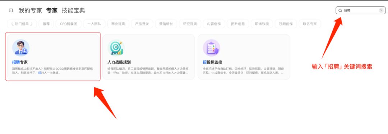Switch to the 专家 tab
Viewport: 388px width, 134px height.
click(52, 10)
